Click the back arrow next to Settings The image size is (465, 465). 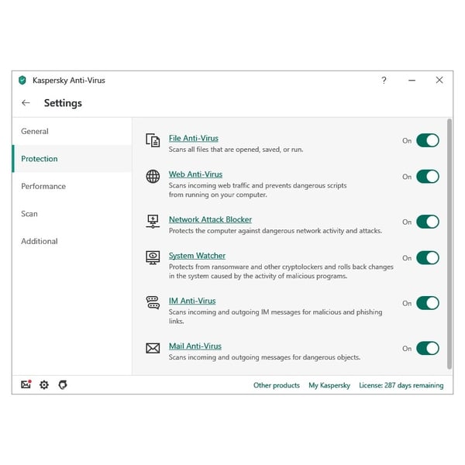[x=26, y=103]
